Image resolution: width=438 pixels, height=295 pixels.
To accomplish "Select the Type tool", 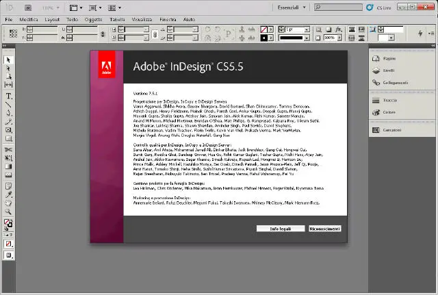I will [x=8, y=96].
